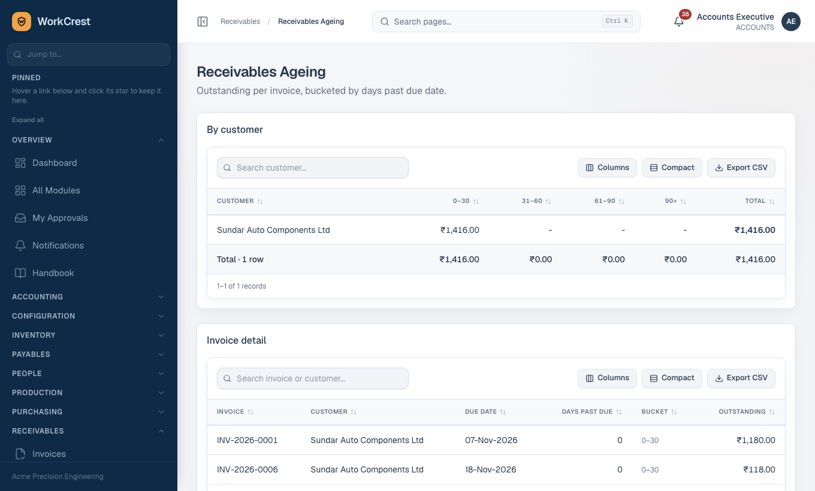Sort By customer table by 0–30 bucket
815x491 pixels.
pos(466,201)
